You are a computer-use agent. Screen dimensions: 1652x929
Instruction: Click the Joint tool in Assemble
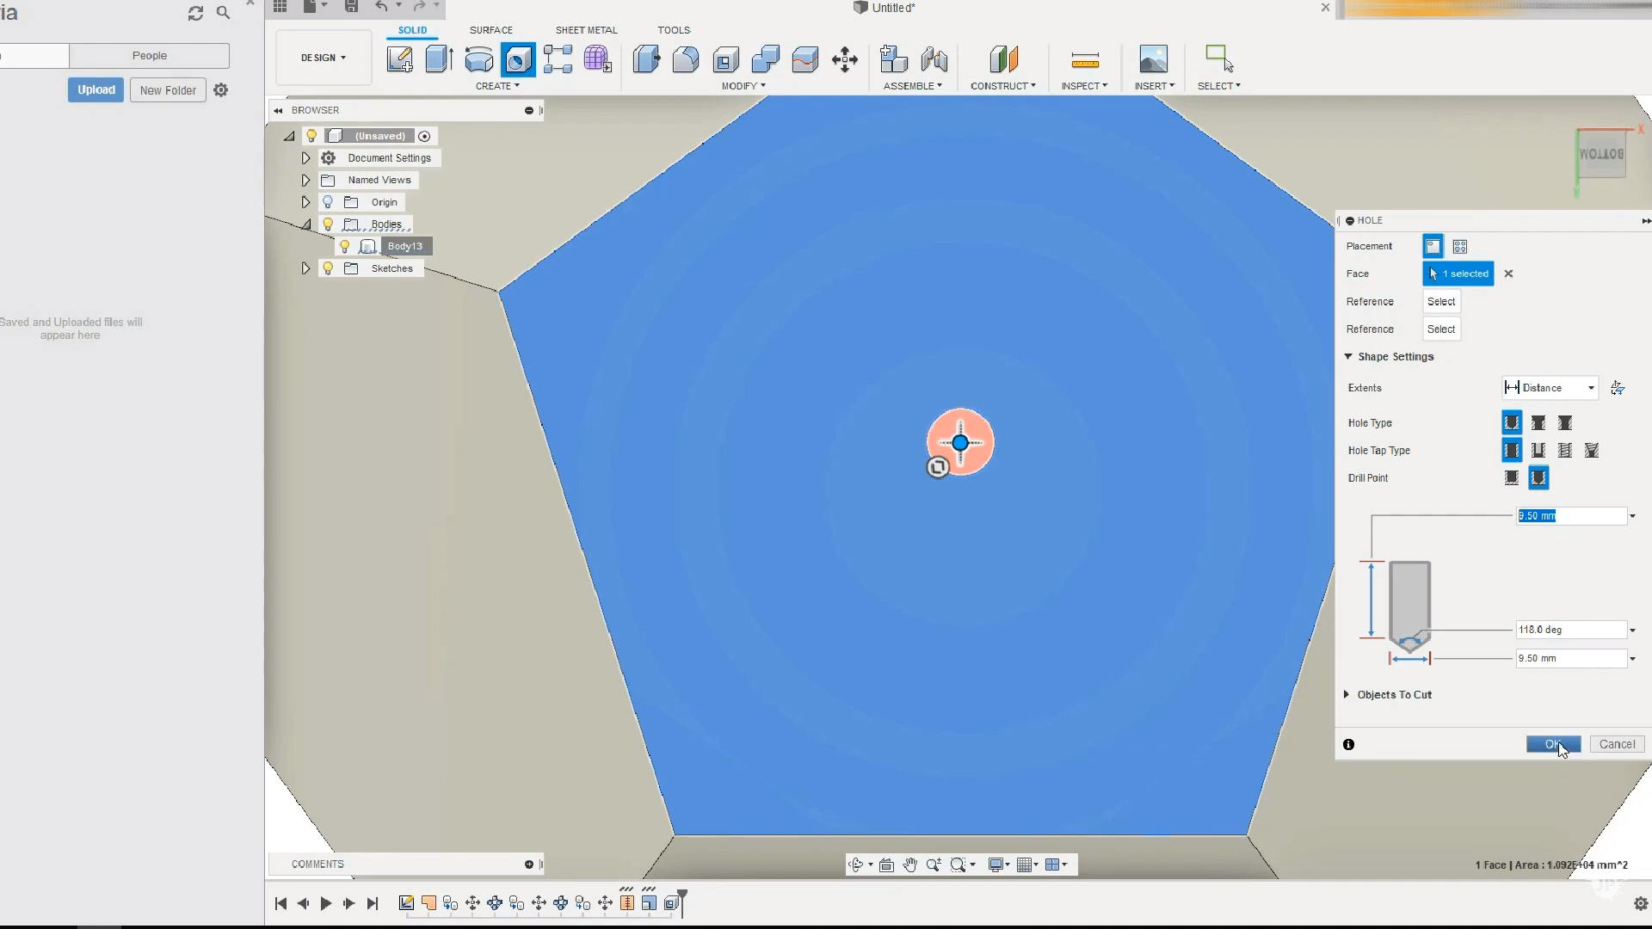[x=934, y=59]
